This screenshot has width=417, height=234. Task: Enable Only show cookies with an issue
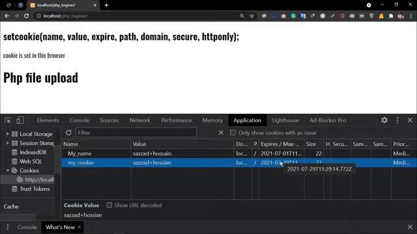pos(233,133)
